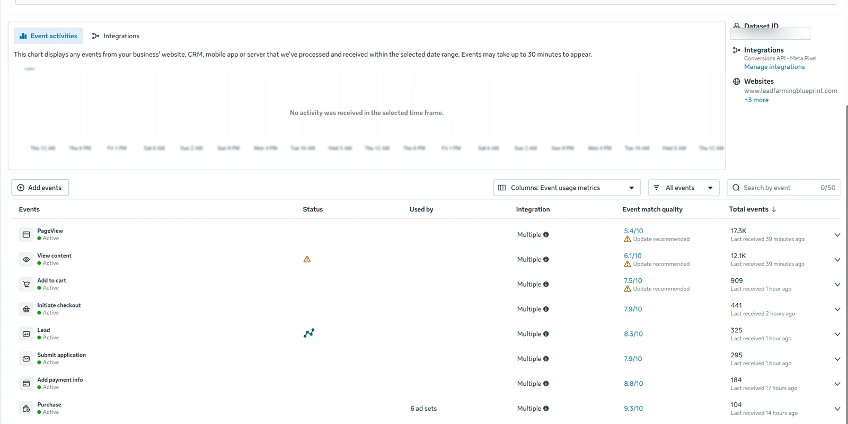Open the Add payment info 8.8/10 link
This screenshot has height=424, width=848.
(633, 384)
